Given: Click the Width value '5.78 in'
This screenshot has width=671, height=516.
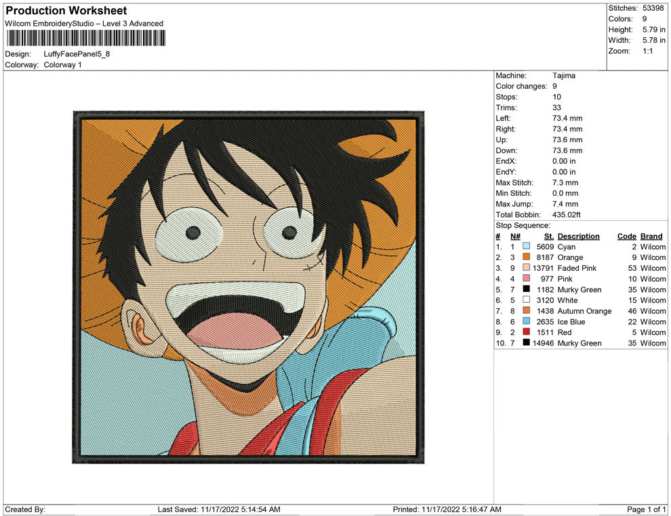Looking at the screenshot, I should pyautogui.click(x=653, y=40).
